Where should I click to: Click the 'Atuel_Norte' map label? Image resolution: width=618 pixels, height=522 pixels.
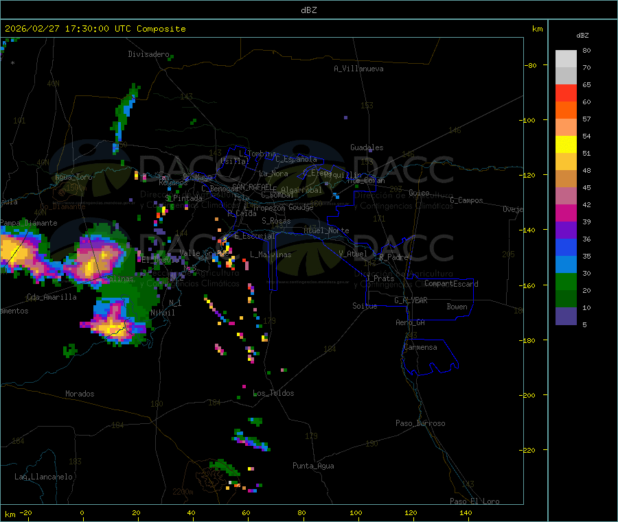point(326,230)
